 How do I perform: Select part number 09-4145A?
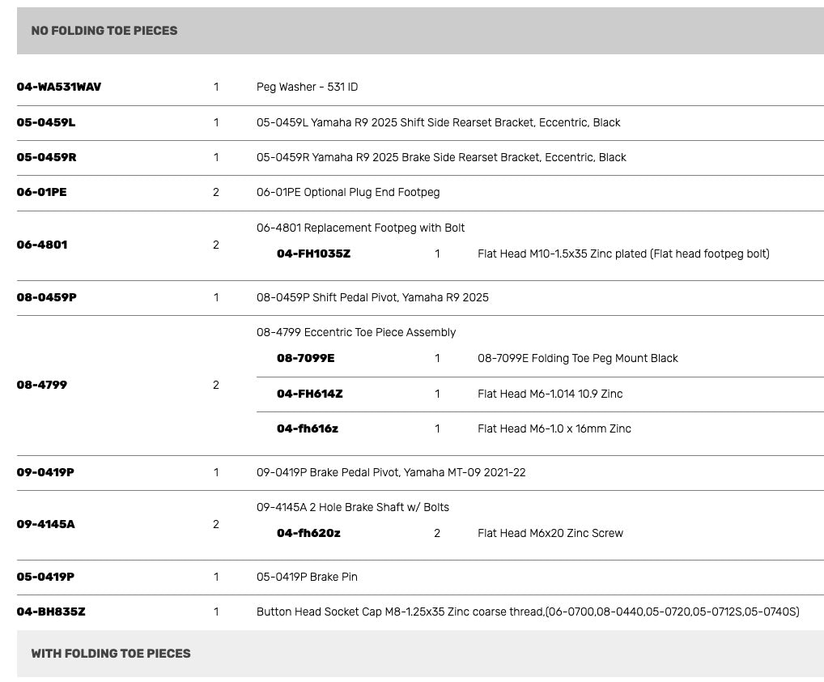45,524
